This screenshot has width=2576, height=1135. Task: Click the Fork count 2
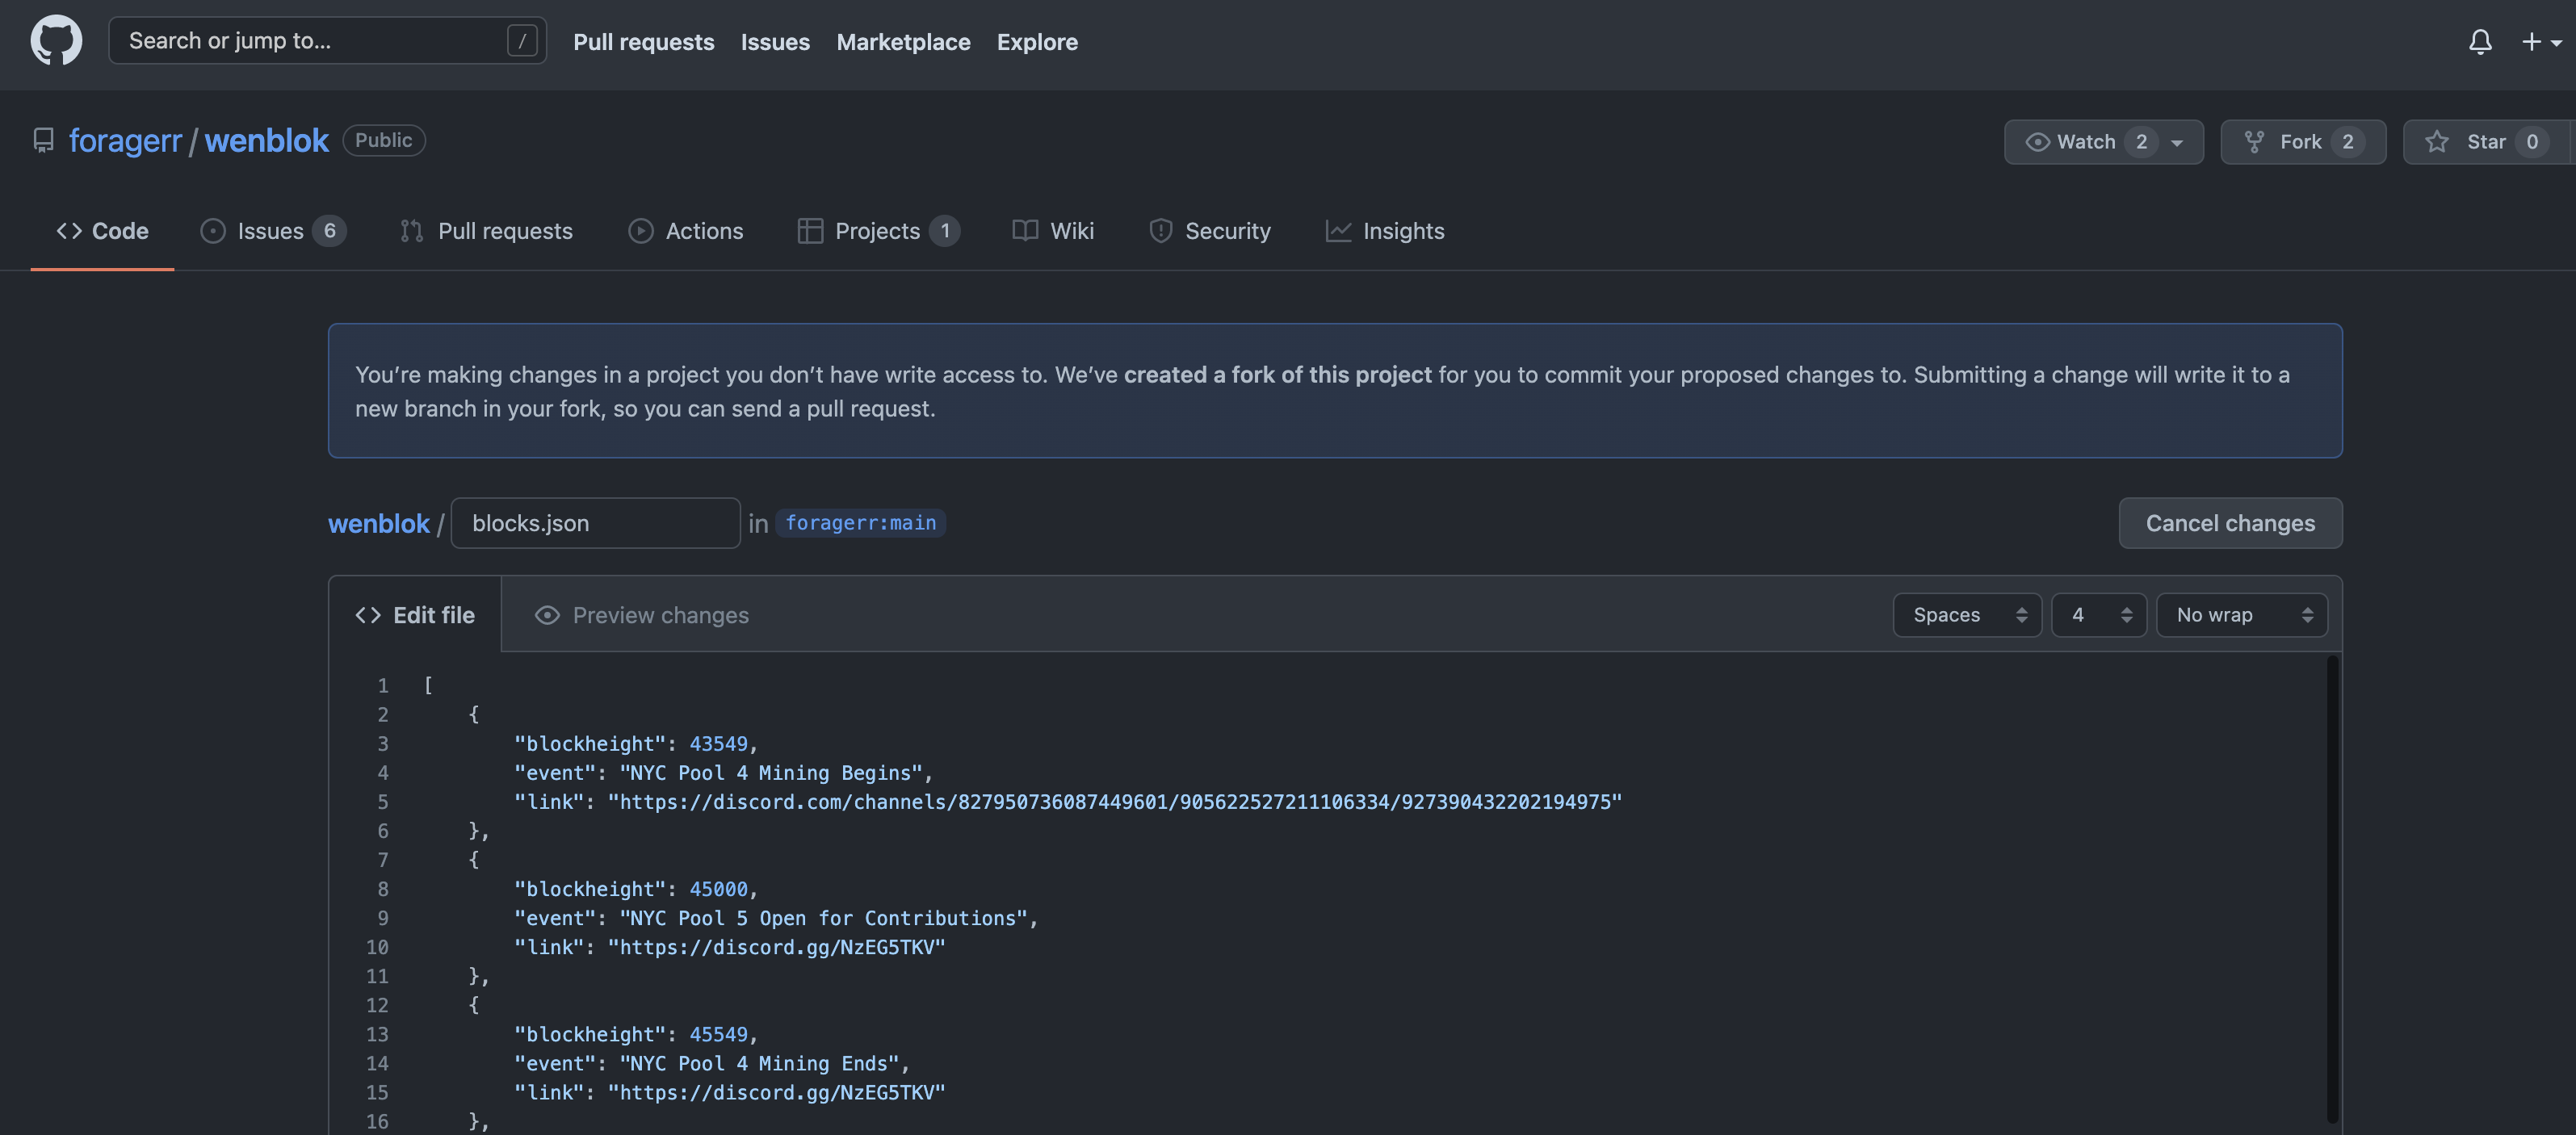pyautogui.click(x=2347, y=142)
